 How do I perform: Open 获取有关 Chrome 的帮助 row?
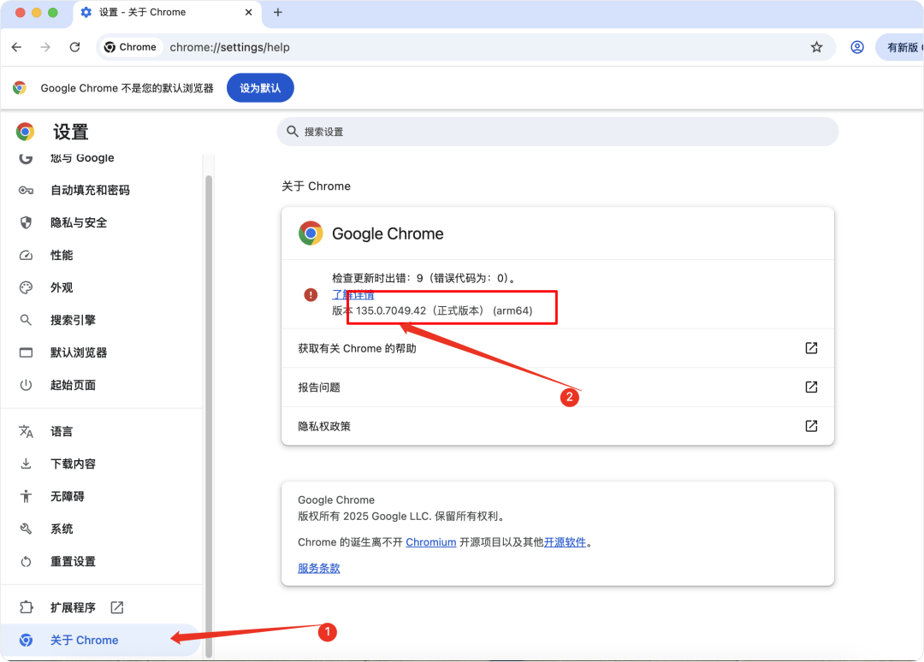coord(558,348)
